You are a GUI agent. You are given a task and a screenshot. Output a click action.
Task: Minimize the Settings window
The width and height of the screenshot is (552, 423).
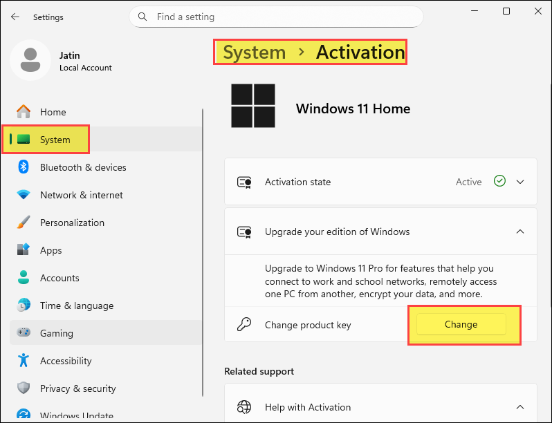(475, 11)
